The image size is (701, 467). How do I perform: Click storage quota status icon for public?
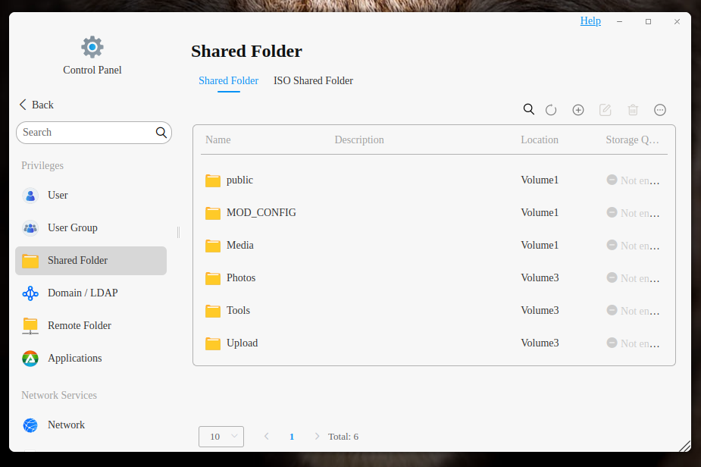coord(612,180)
